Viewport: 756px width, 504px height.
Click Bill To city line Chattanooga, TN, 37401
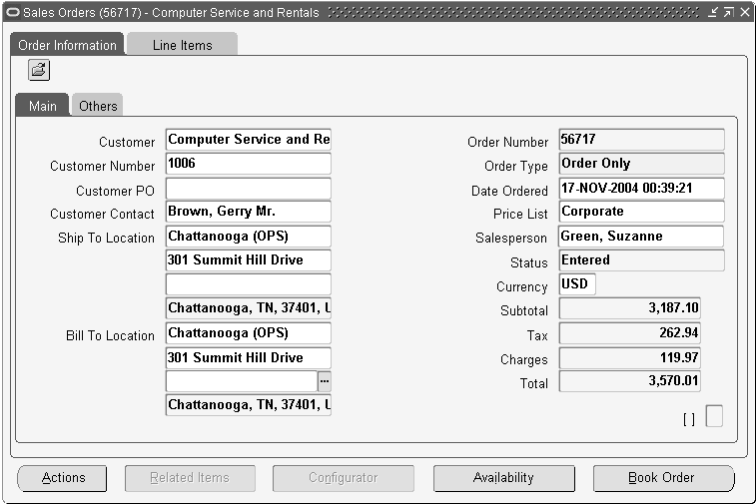tap(249, 405)
